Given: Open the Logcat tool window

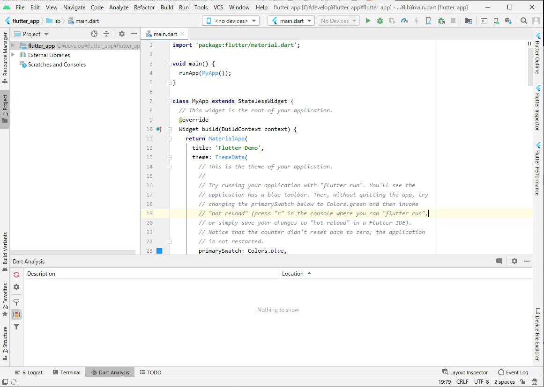Looking at the screenshot, I should click(29, 372).
